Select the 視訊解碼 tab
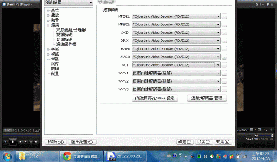The width and height of the screenshot is (277, 162). point(106,3)
